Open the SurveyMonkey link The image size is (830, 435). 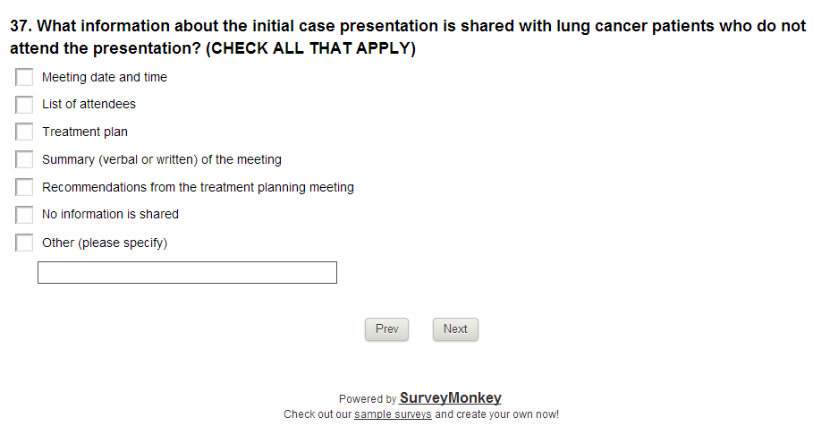(x=450, y=398)
